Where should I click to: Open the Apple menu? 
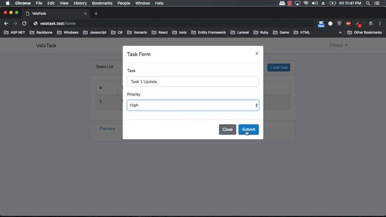[x=8, y=3]
